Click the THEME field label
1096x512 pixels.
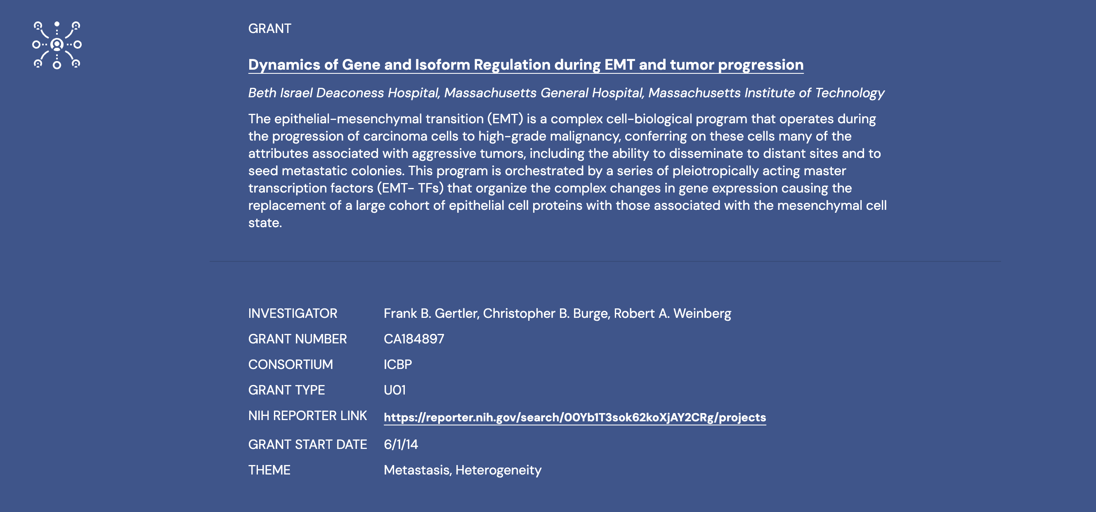click(x=269, y=470)
